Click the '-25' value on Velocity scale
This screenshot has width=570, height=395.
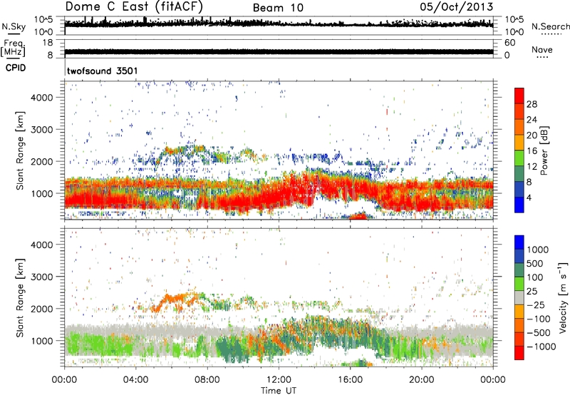(536, 304)
